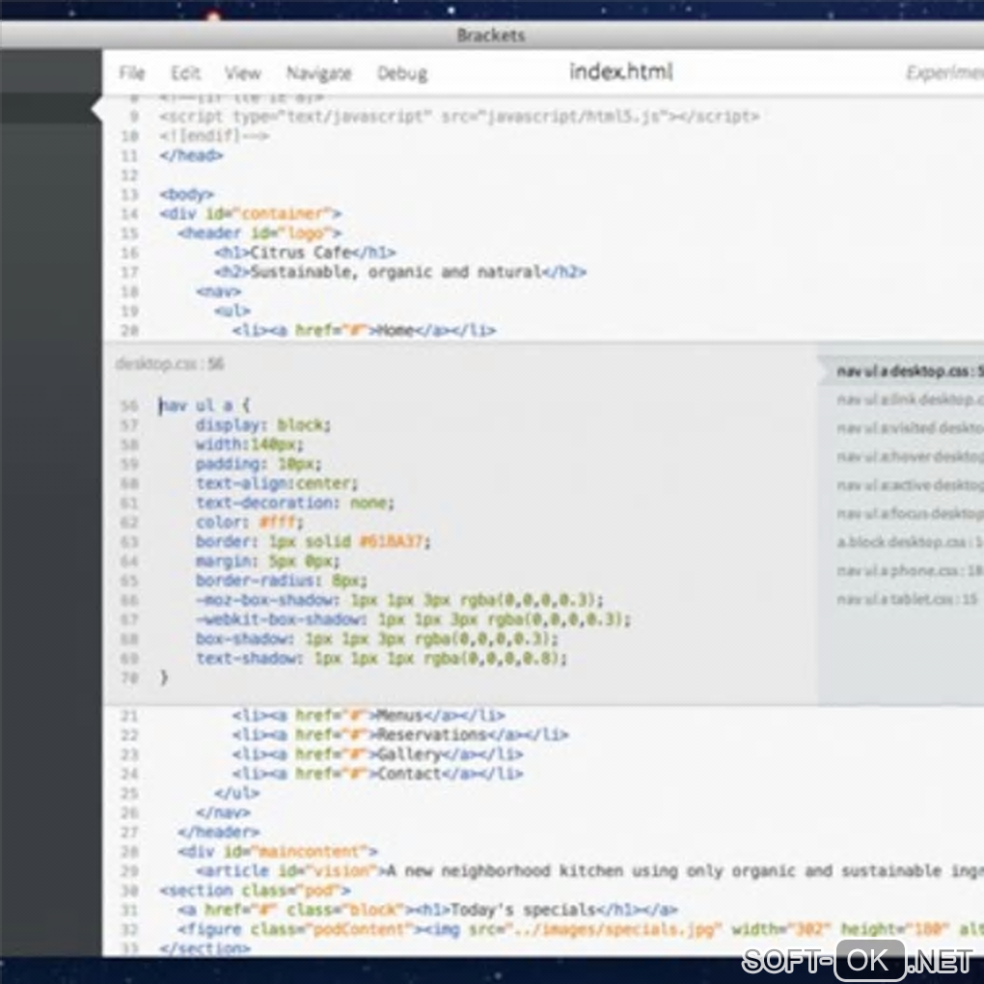This screenshot has height=984, width=984.
Task: Open the File menu
Action: (131, 73)
